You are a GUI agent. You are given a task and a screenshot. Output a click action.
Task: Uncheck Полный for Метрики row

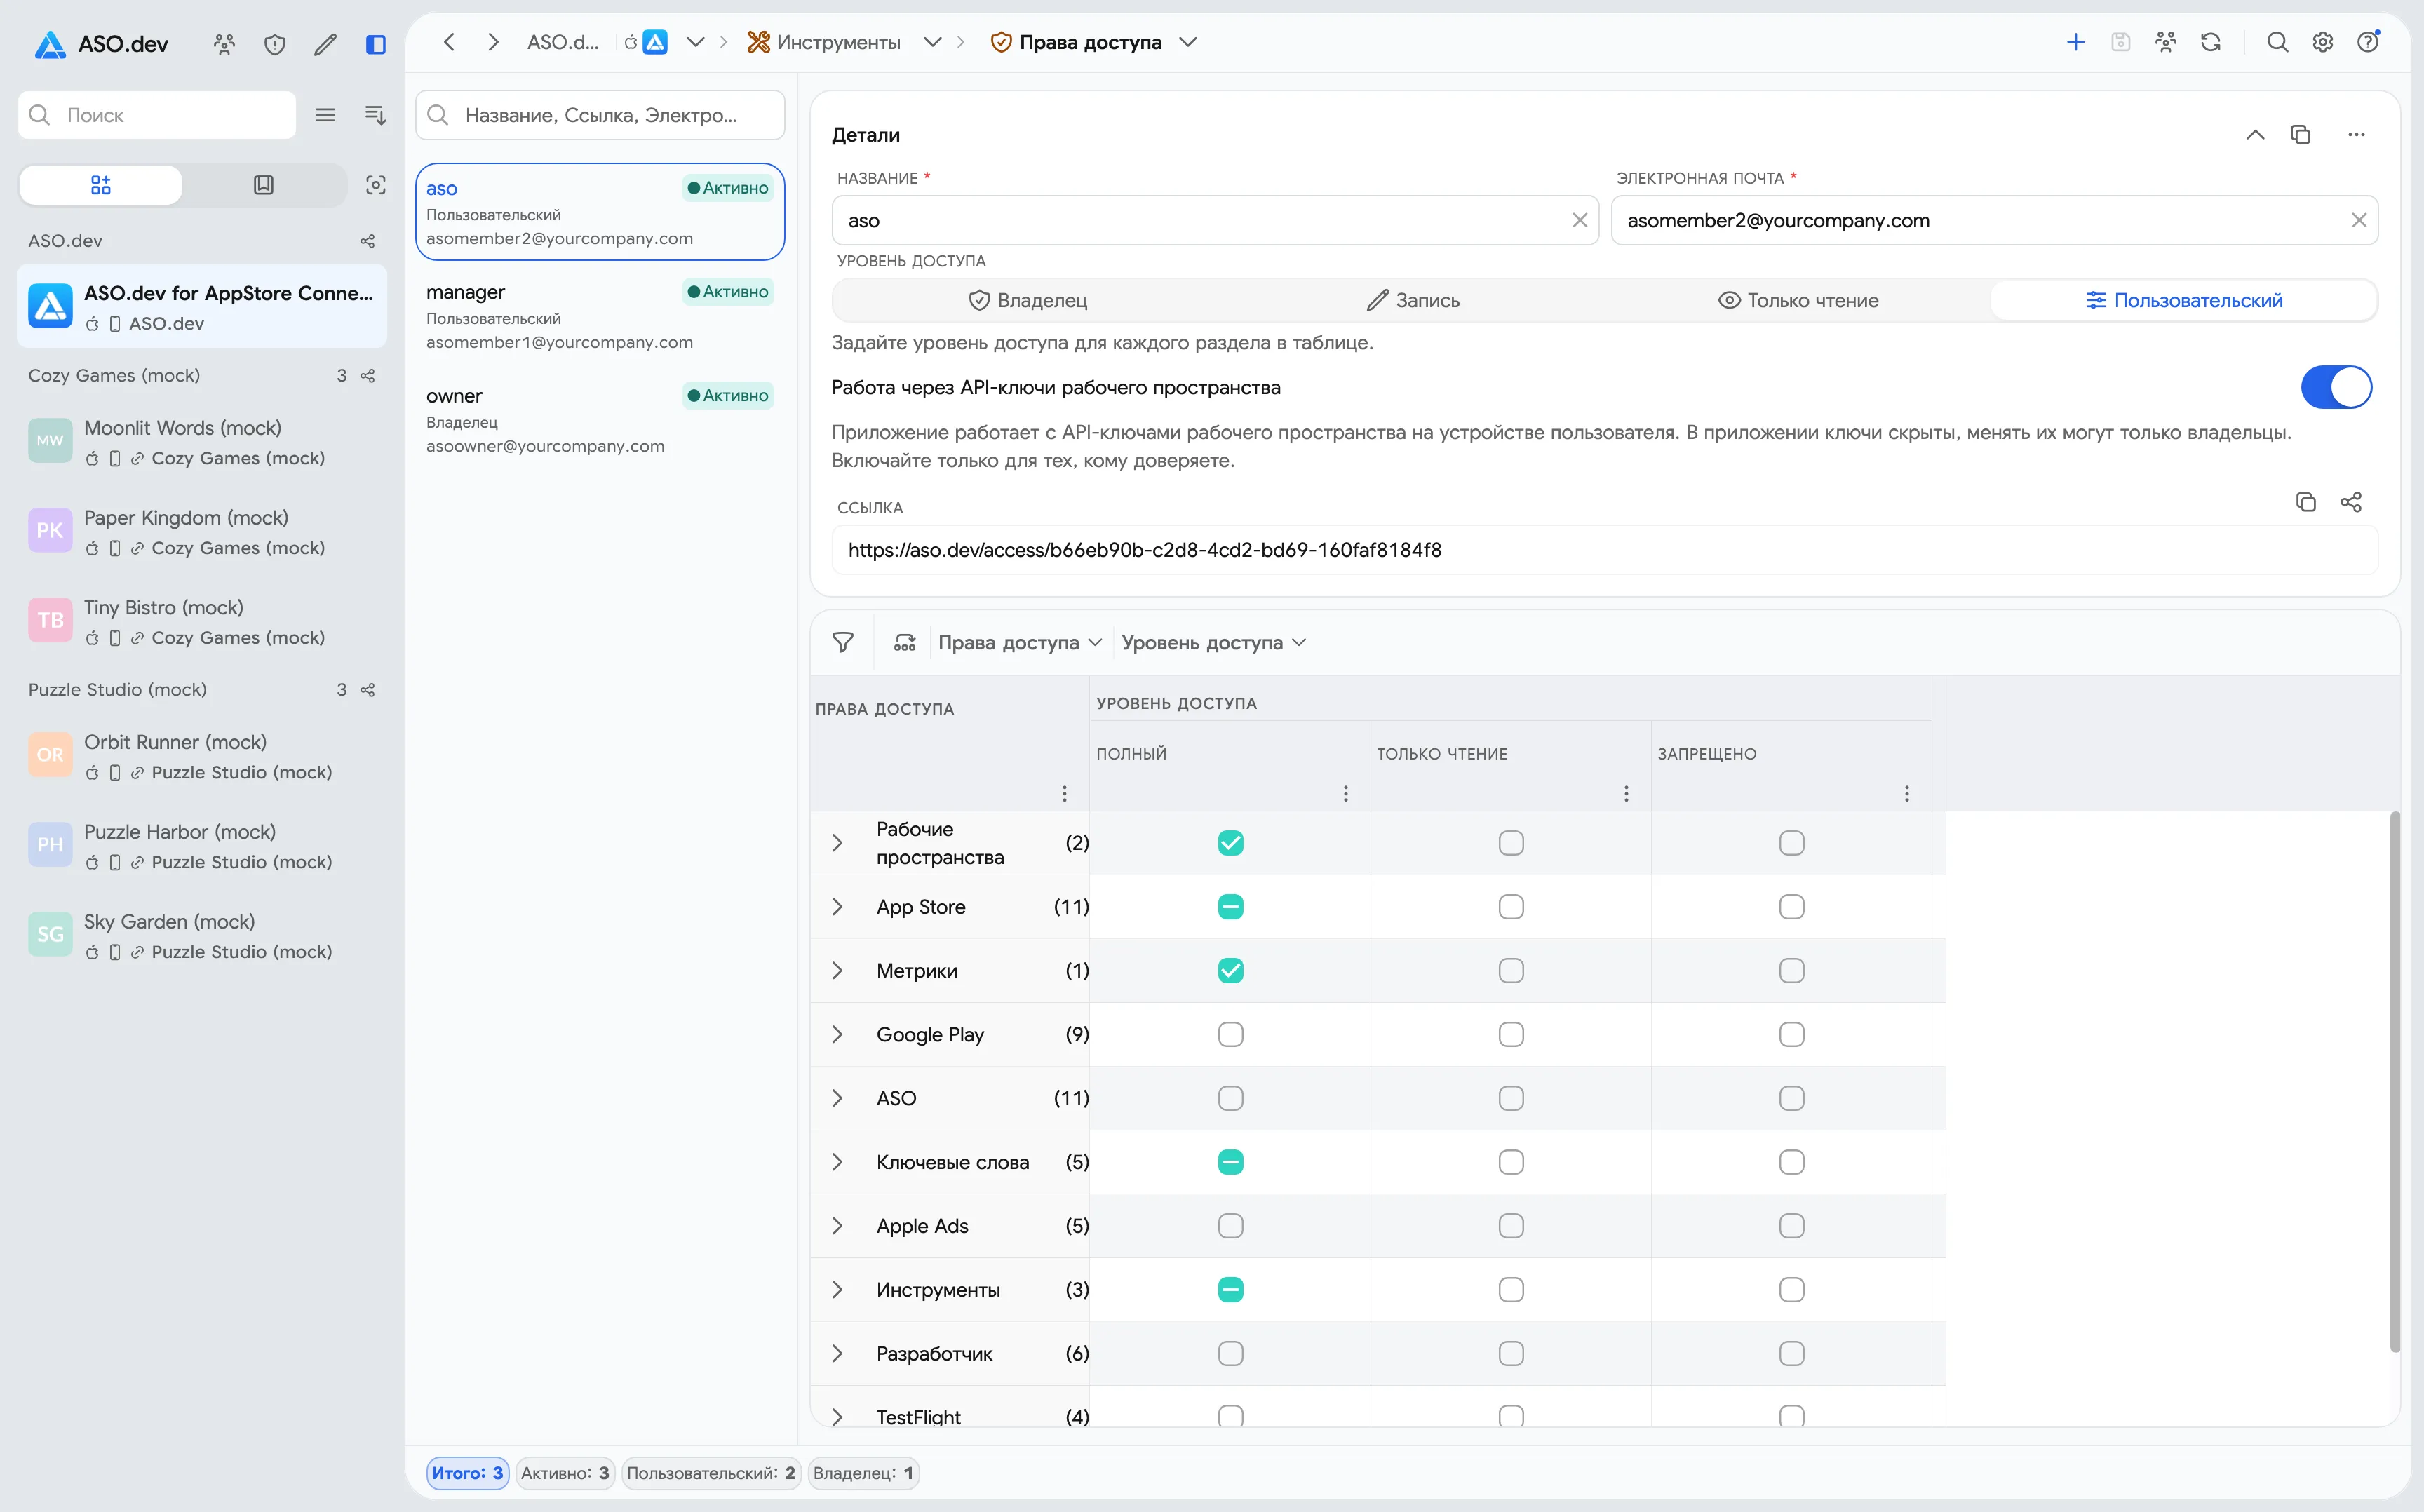click(1230, 971)
